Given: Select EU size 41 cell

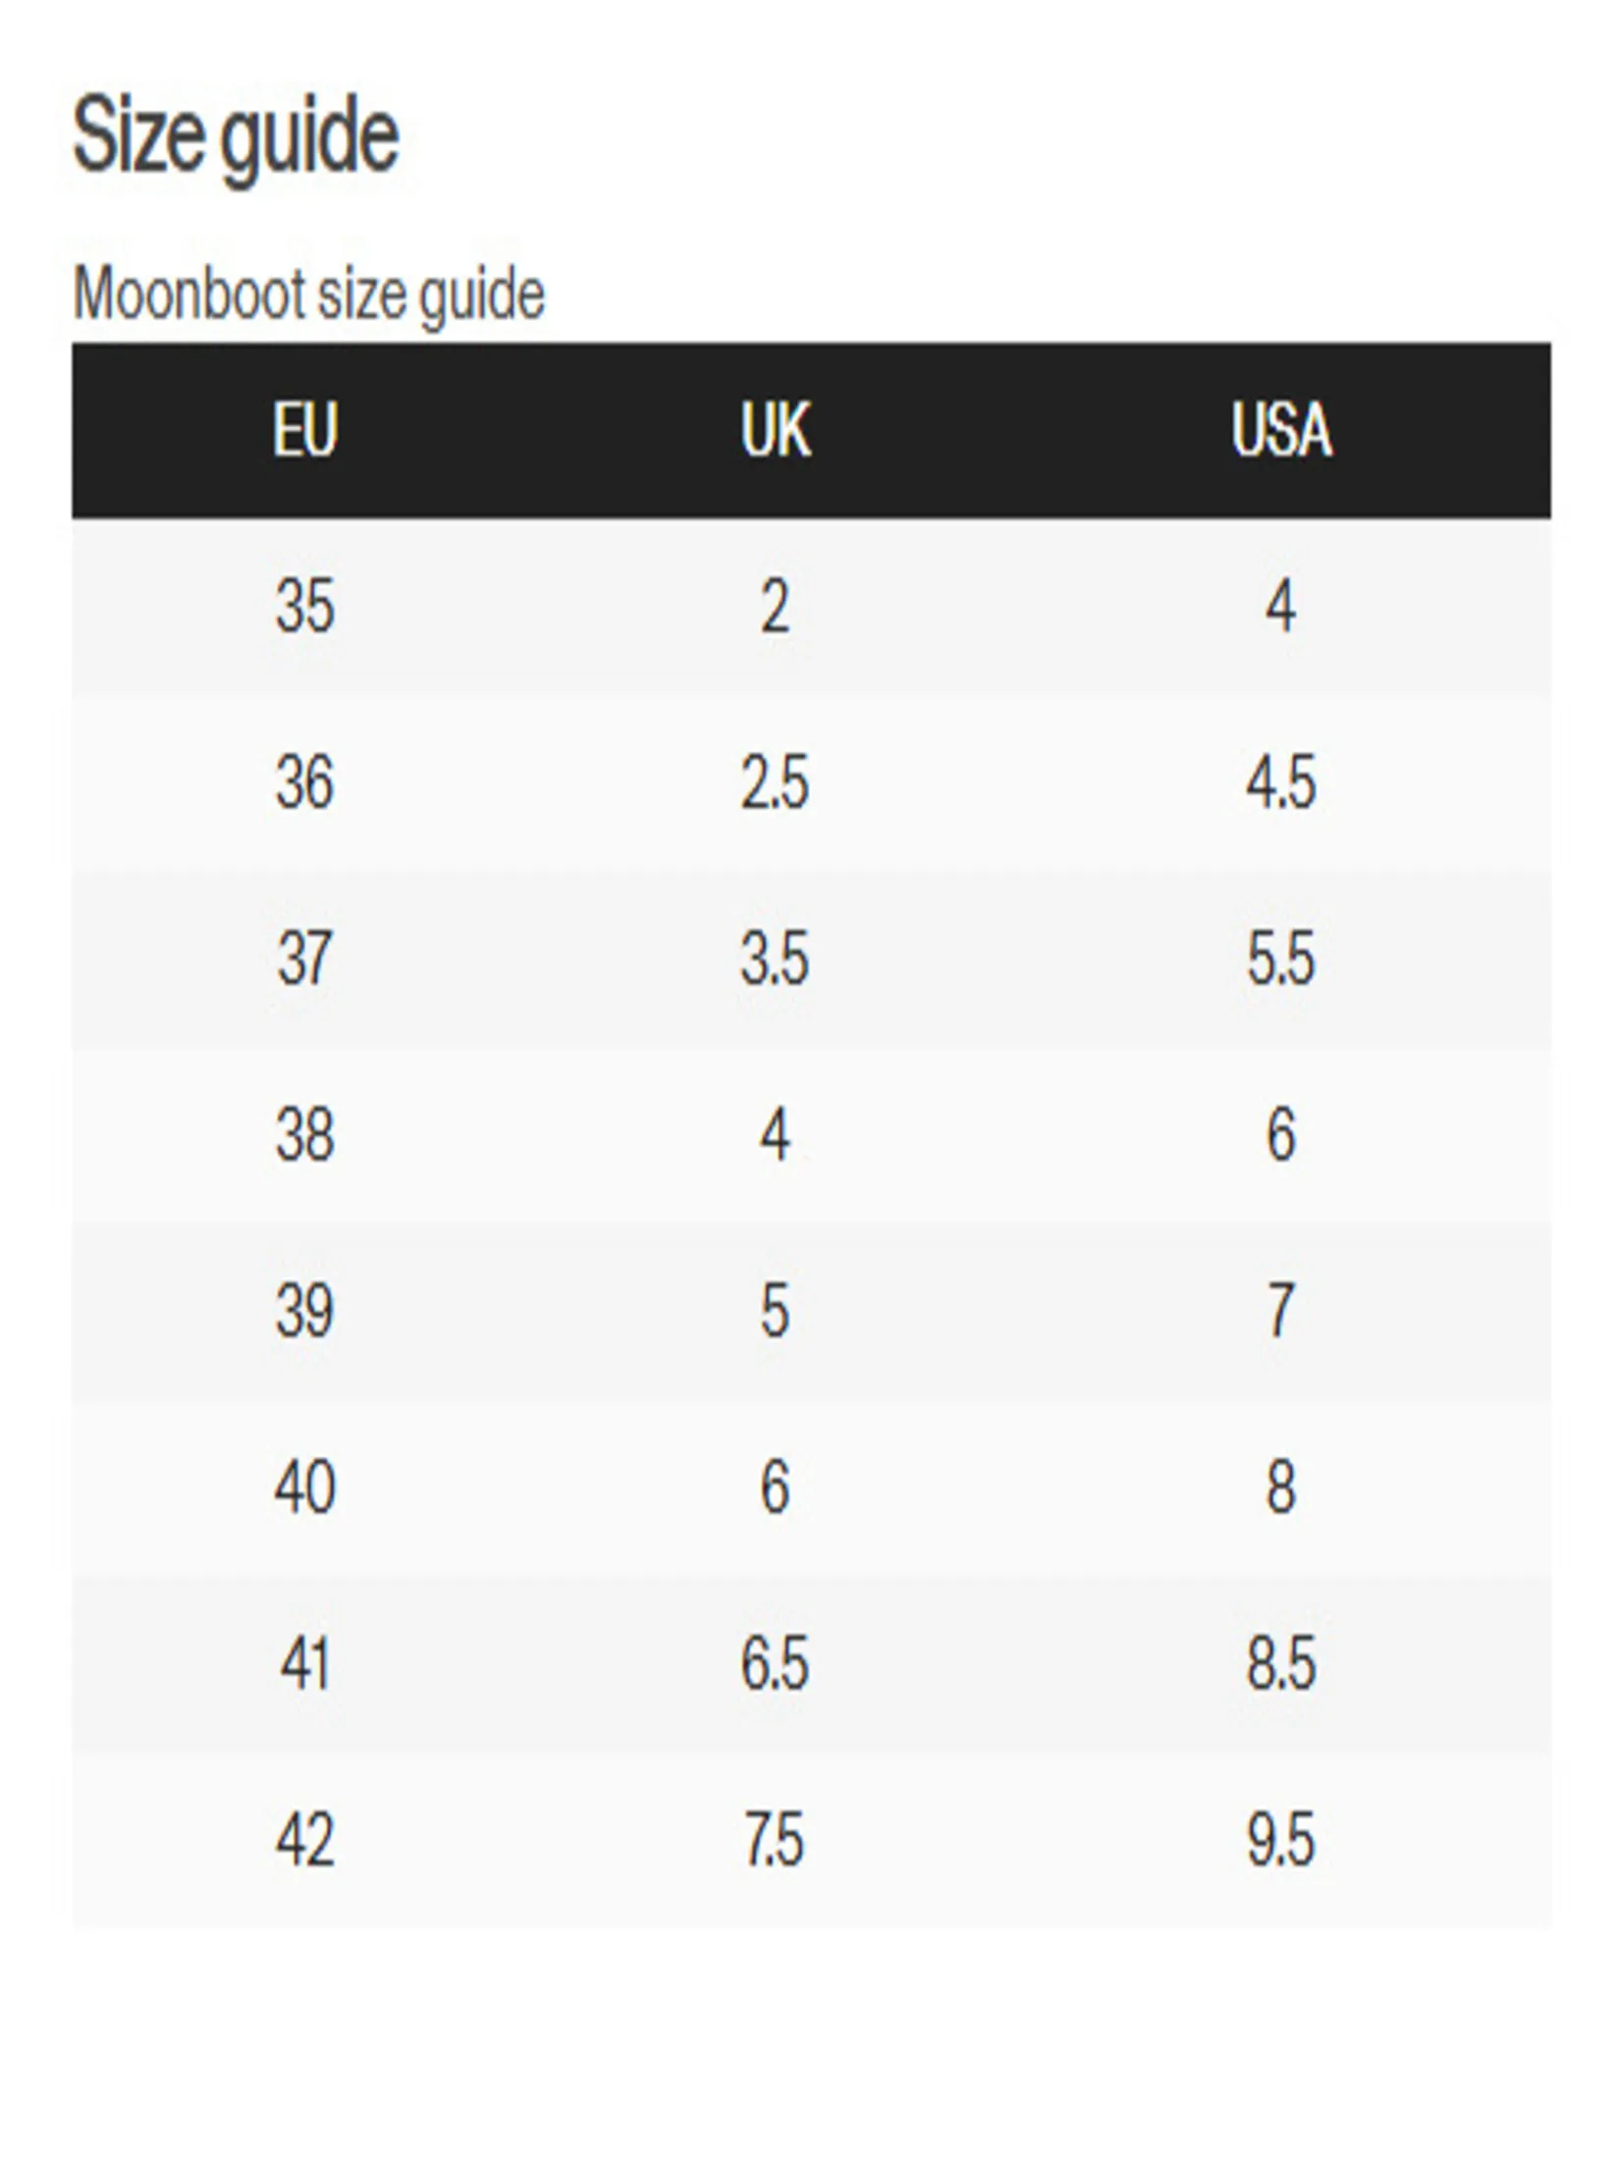Looking at the screenshot, I should click(x=305, y=1662).
